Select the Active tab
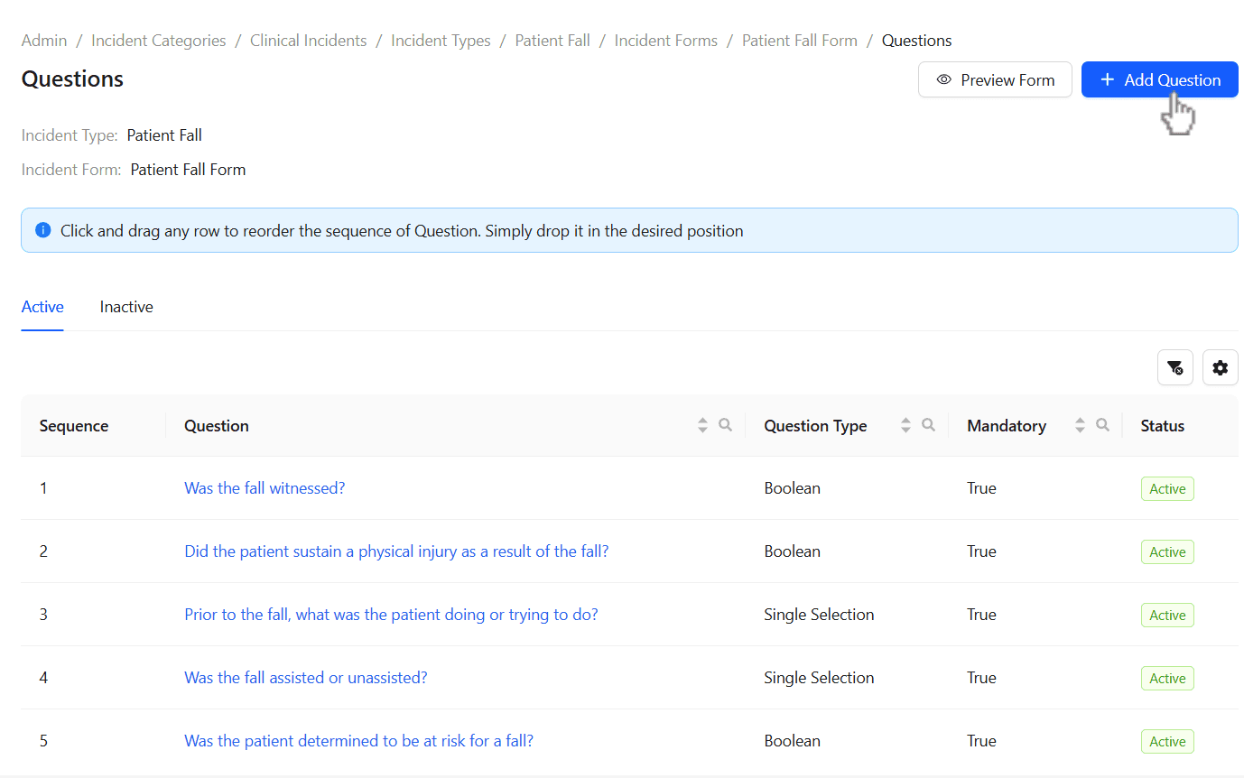The image size is (1244, 778). [42, 307]
